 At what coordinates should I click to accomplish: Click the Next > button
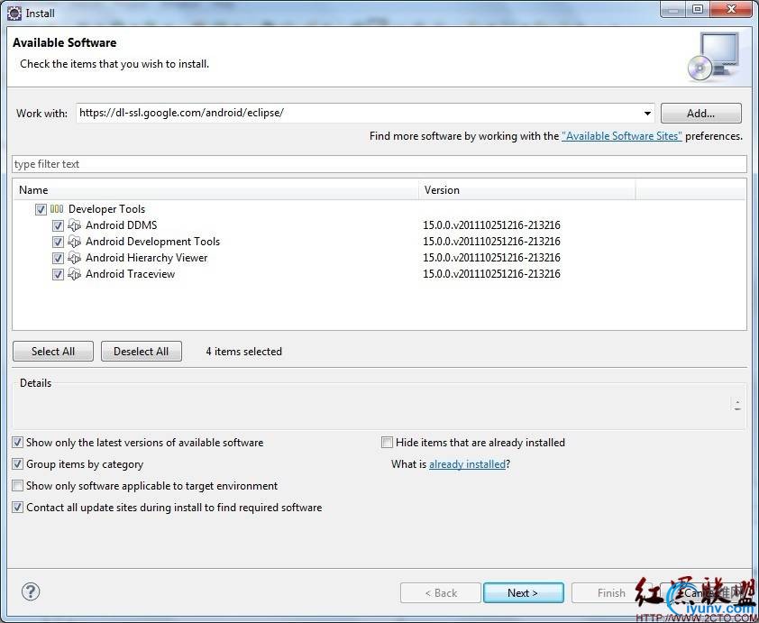(523, 593)
